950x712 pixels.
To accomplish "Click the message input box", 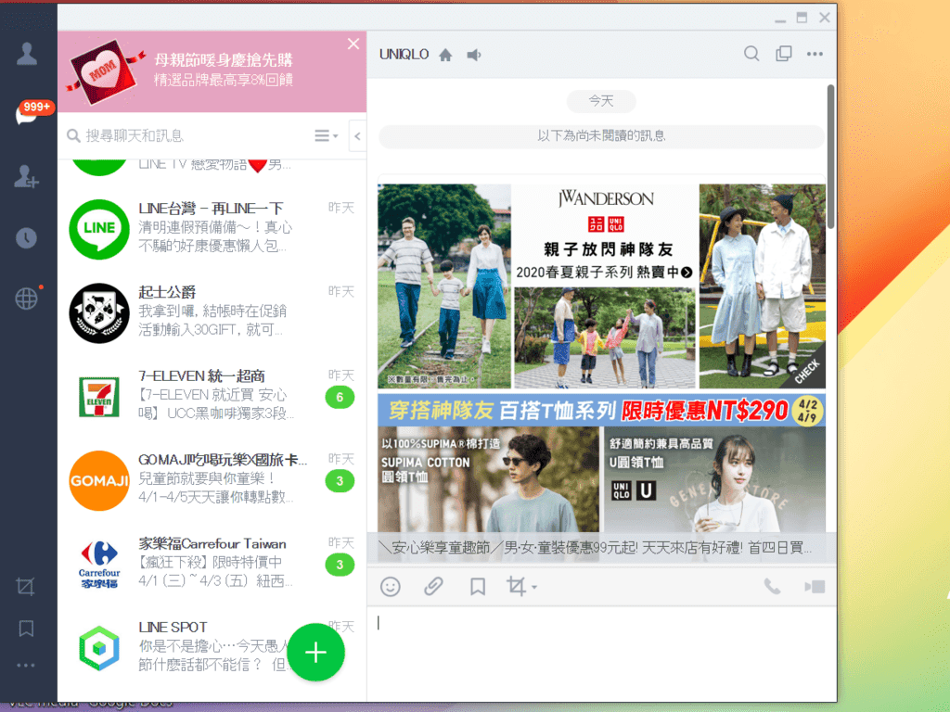I will 601,654.
